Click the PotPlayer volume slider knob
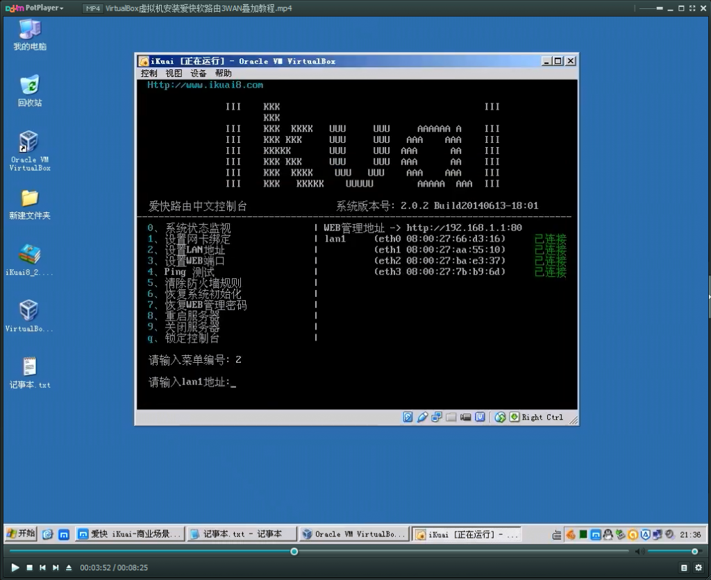The height and width of the screenshot is (580, 711). pos(694,552)
